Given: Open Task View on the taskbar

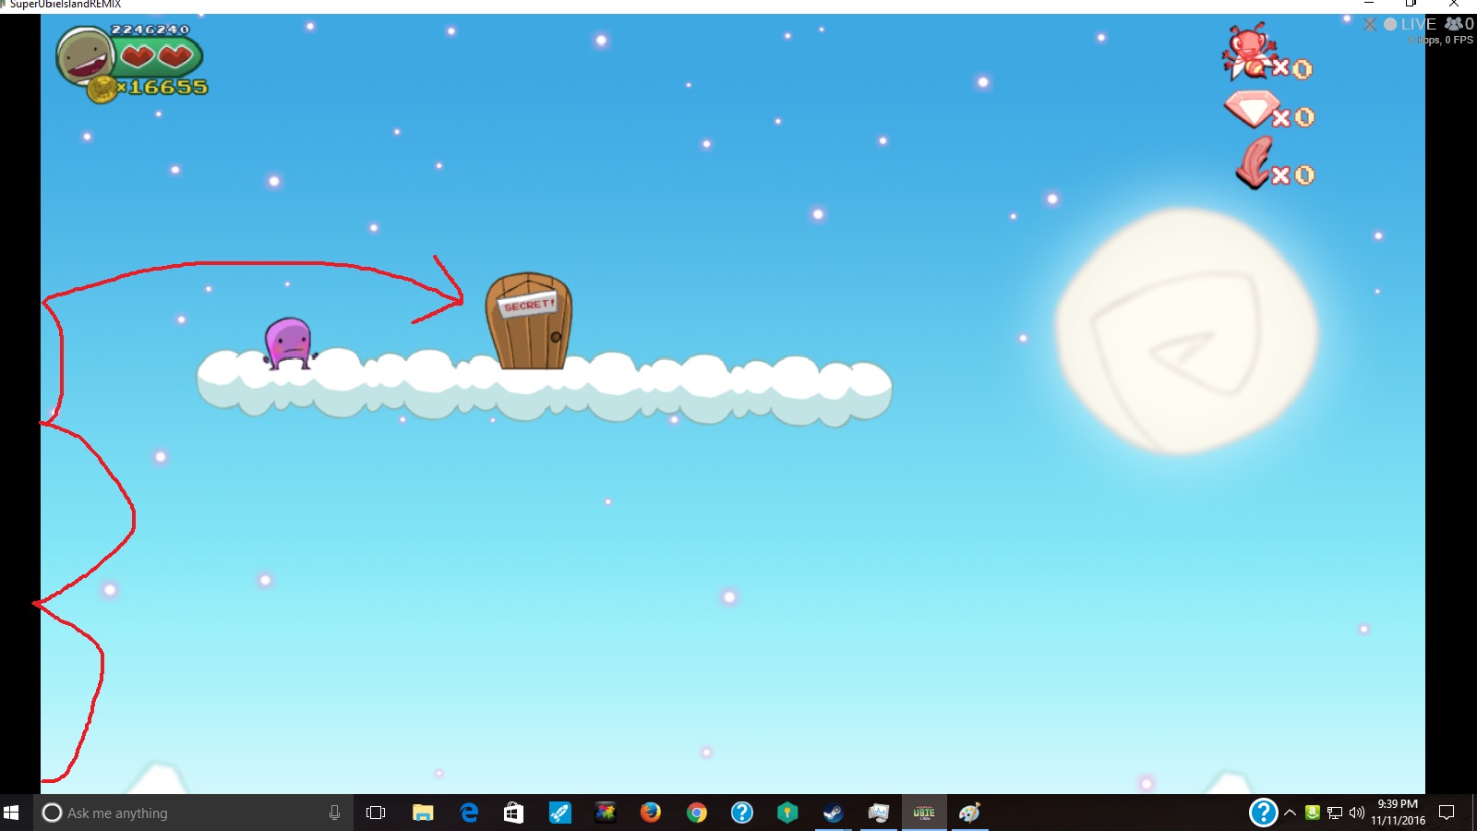Looking at the screenshot, I should click(x=376, y=813).
